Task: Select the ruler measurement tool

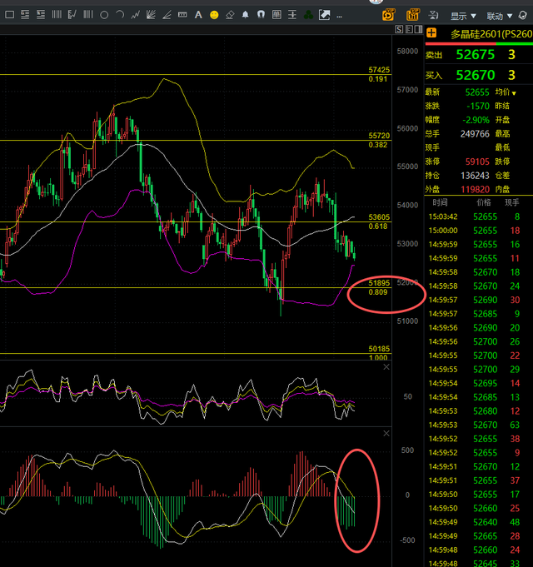Action: (x=182, y=15)
